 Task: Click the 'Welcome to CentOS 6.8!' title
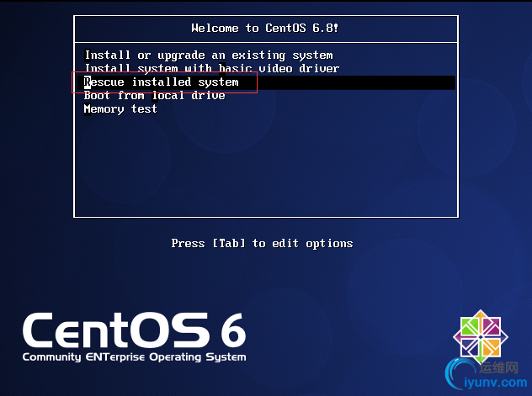(265, 28)
